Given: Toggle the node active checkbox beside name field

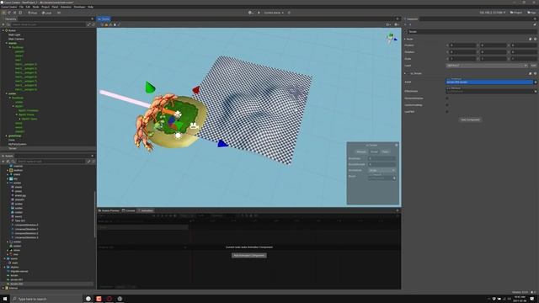Looking at the screenshot, I should click(405, 32).
